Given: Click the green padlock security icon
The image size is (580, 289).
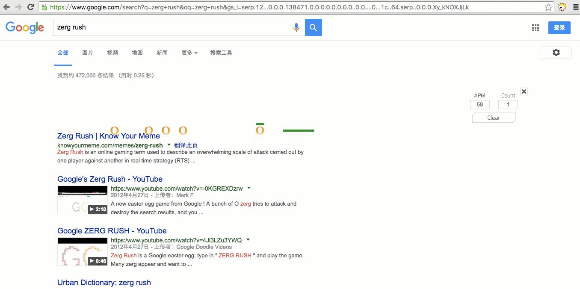Looking at the screenshot, I should (44, 7).
